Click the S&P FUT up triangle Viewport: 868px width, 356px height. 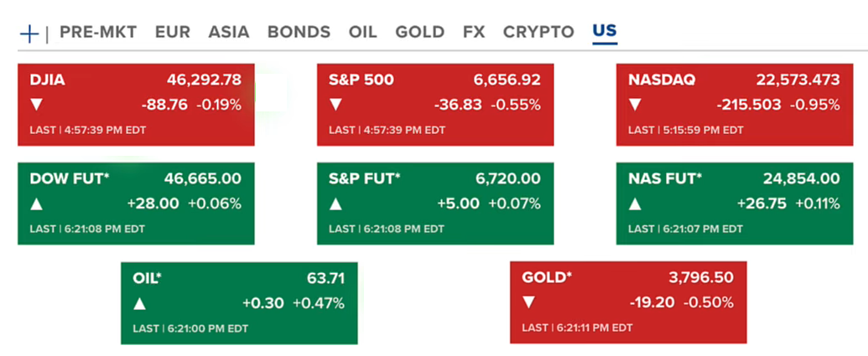pyautogui.click(x=335, y=204)
